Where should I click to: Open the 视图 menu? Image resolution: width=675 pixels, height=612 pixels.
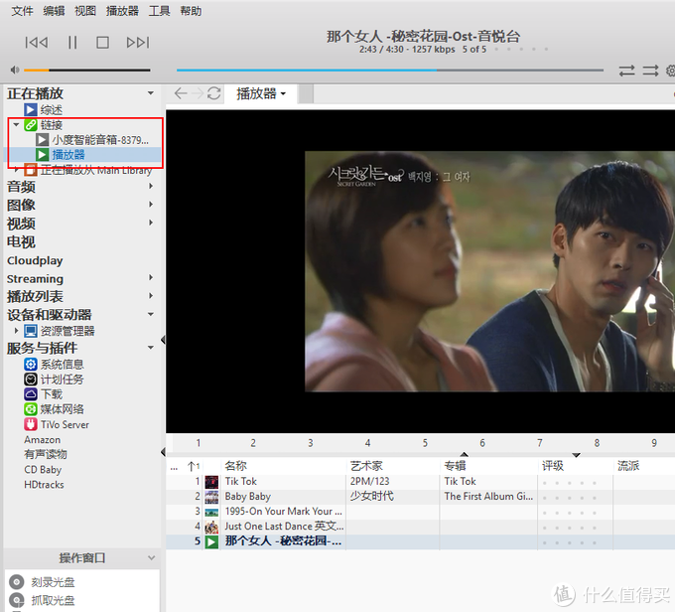pos(85,11)
